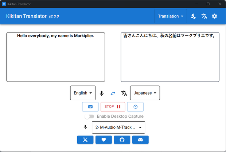Open the Translation mode menu
This screenshot has height=152, width=226.
click(171, 16)
